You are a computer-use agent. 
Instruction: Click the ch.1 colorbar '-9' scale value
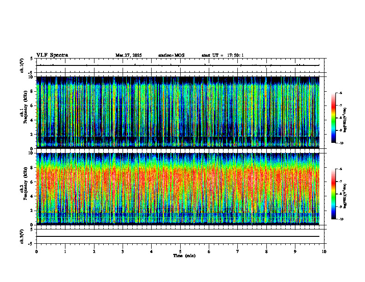[x=340, y=130]
